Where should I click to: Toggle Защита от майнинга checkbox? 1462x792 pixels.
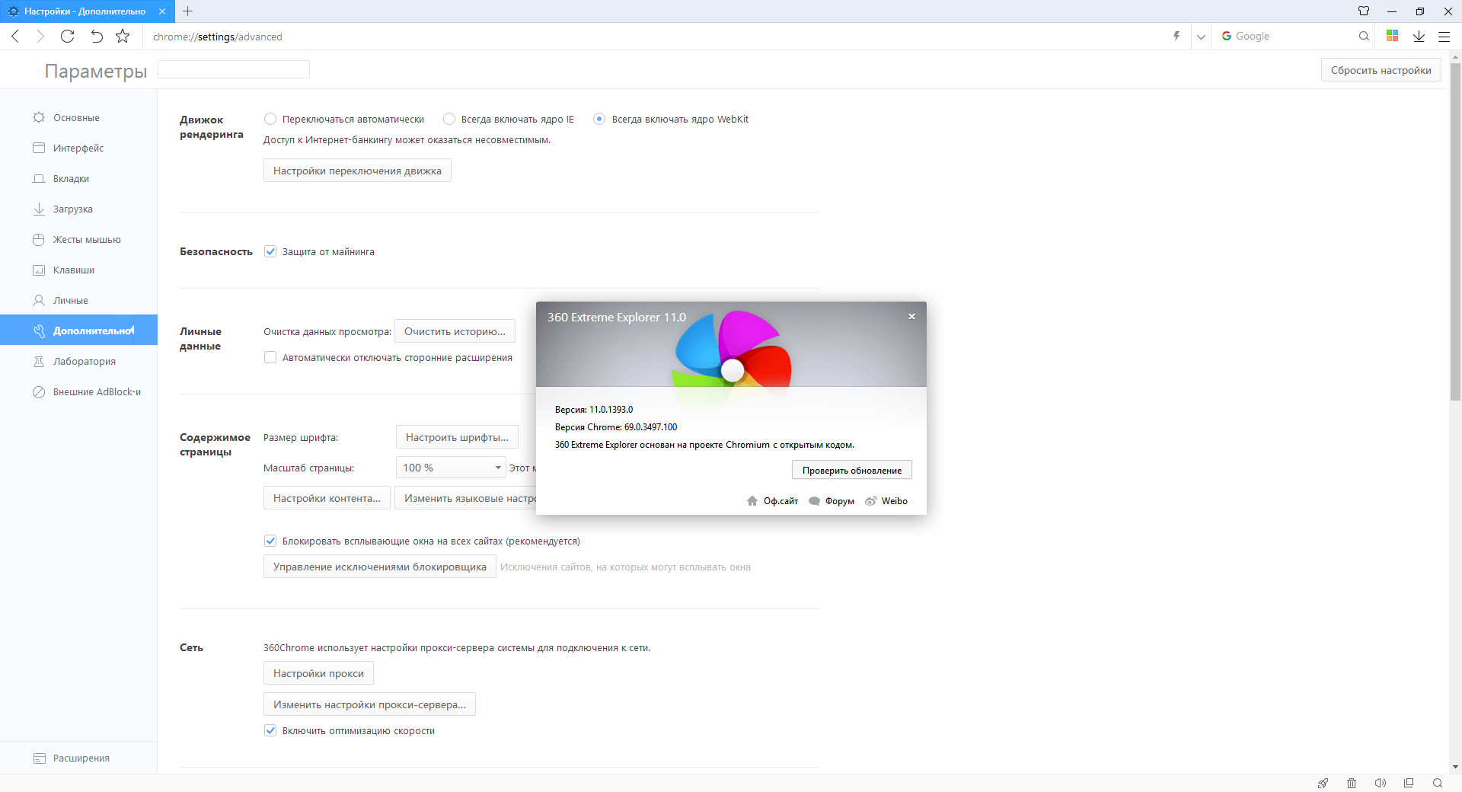[270, 251]
